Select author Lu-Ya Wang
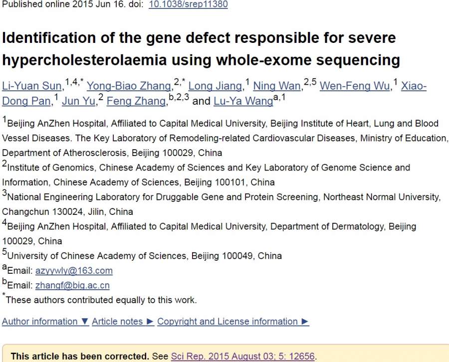The image size is (449, 362). (x=243, y=101)
